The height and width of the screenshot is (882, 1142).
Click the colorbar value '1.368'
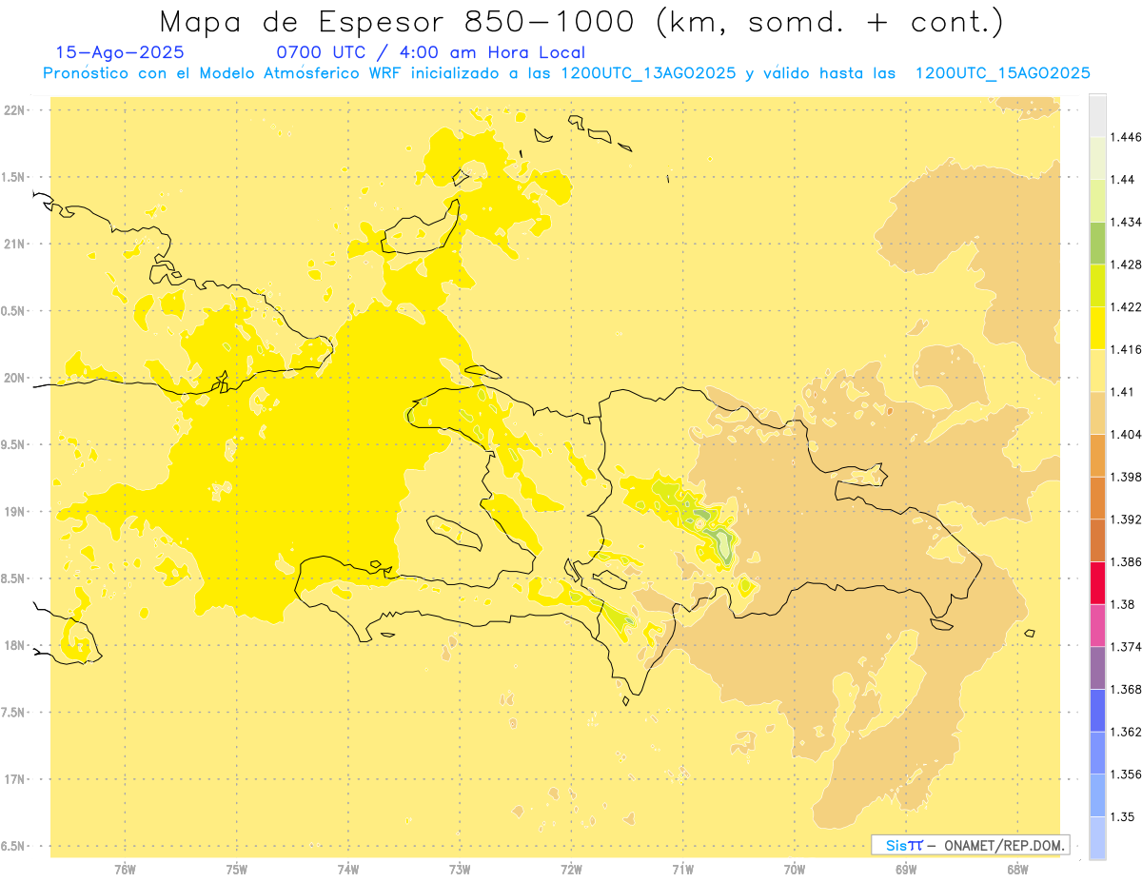pyautogui.click(x=1126, y=689)
